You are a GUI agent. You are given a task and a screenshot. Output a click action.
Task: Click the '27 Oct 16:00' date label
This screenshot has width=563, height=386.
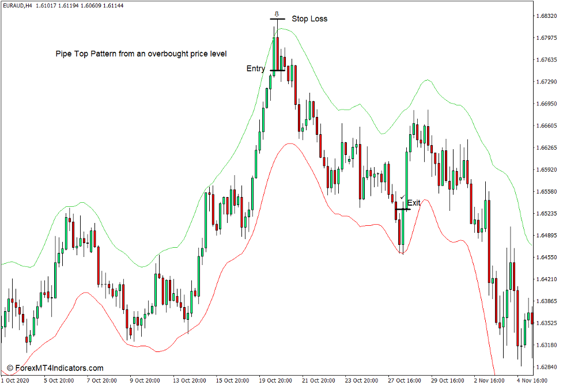pos(405,380)
